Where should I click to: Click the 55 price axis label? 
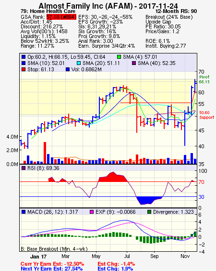(x=201, y=104)
